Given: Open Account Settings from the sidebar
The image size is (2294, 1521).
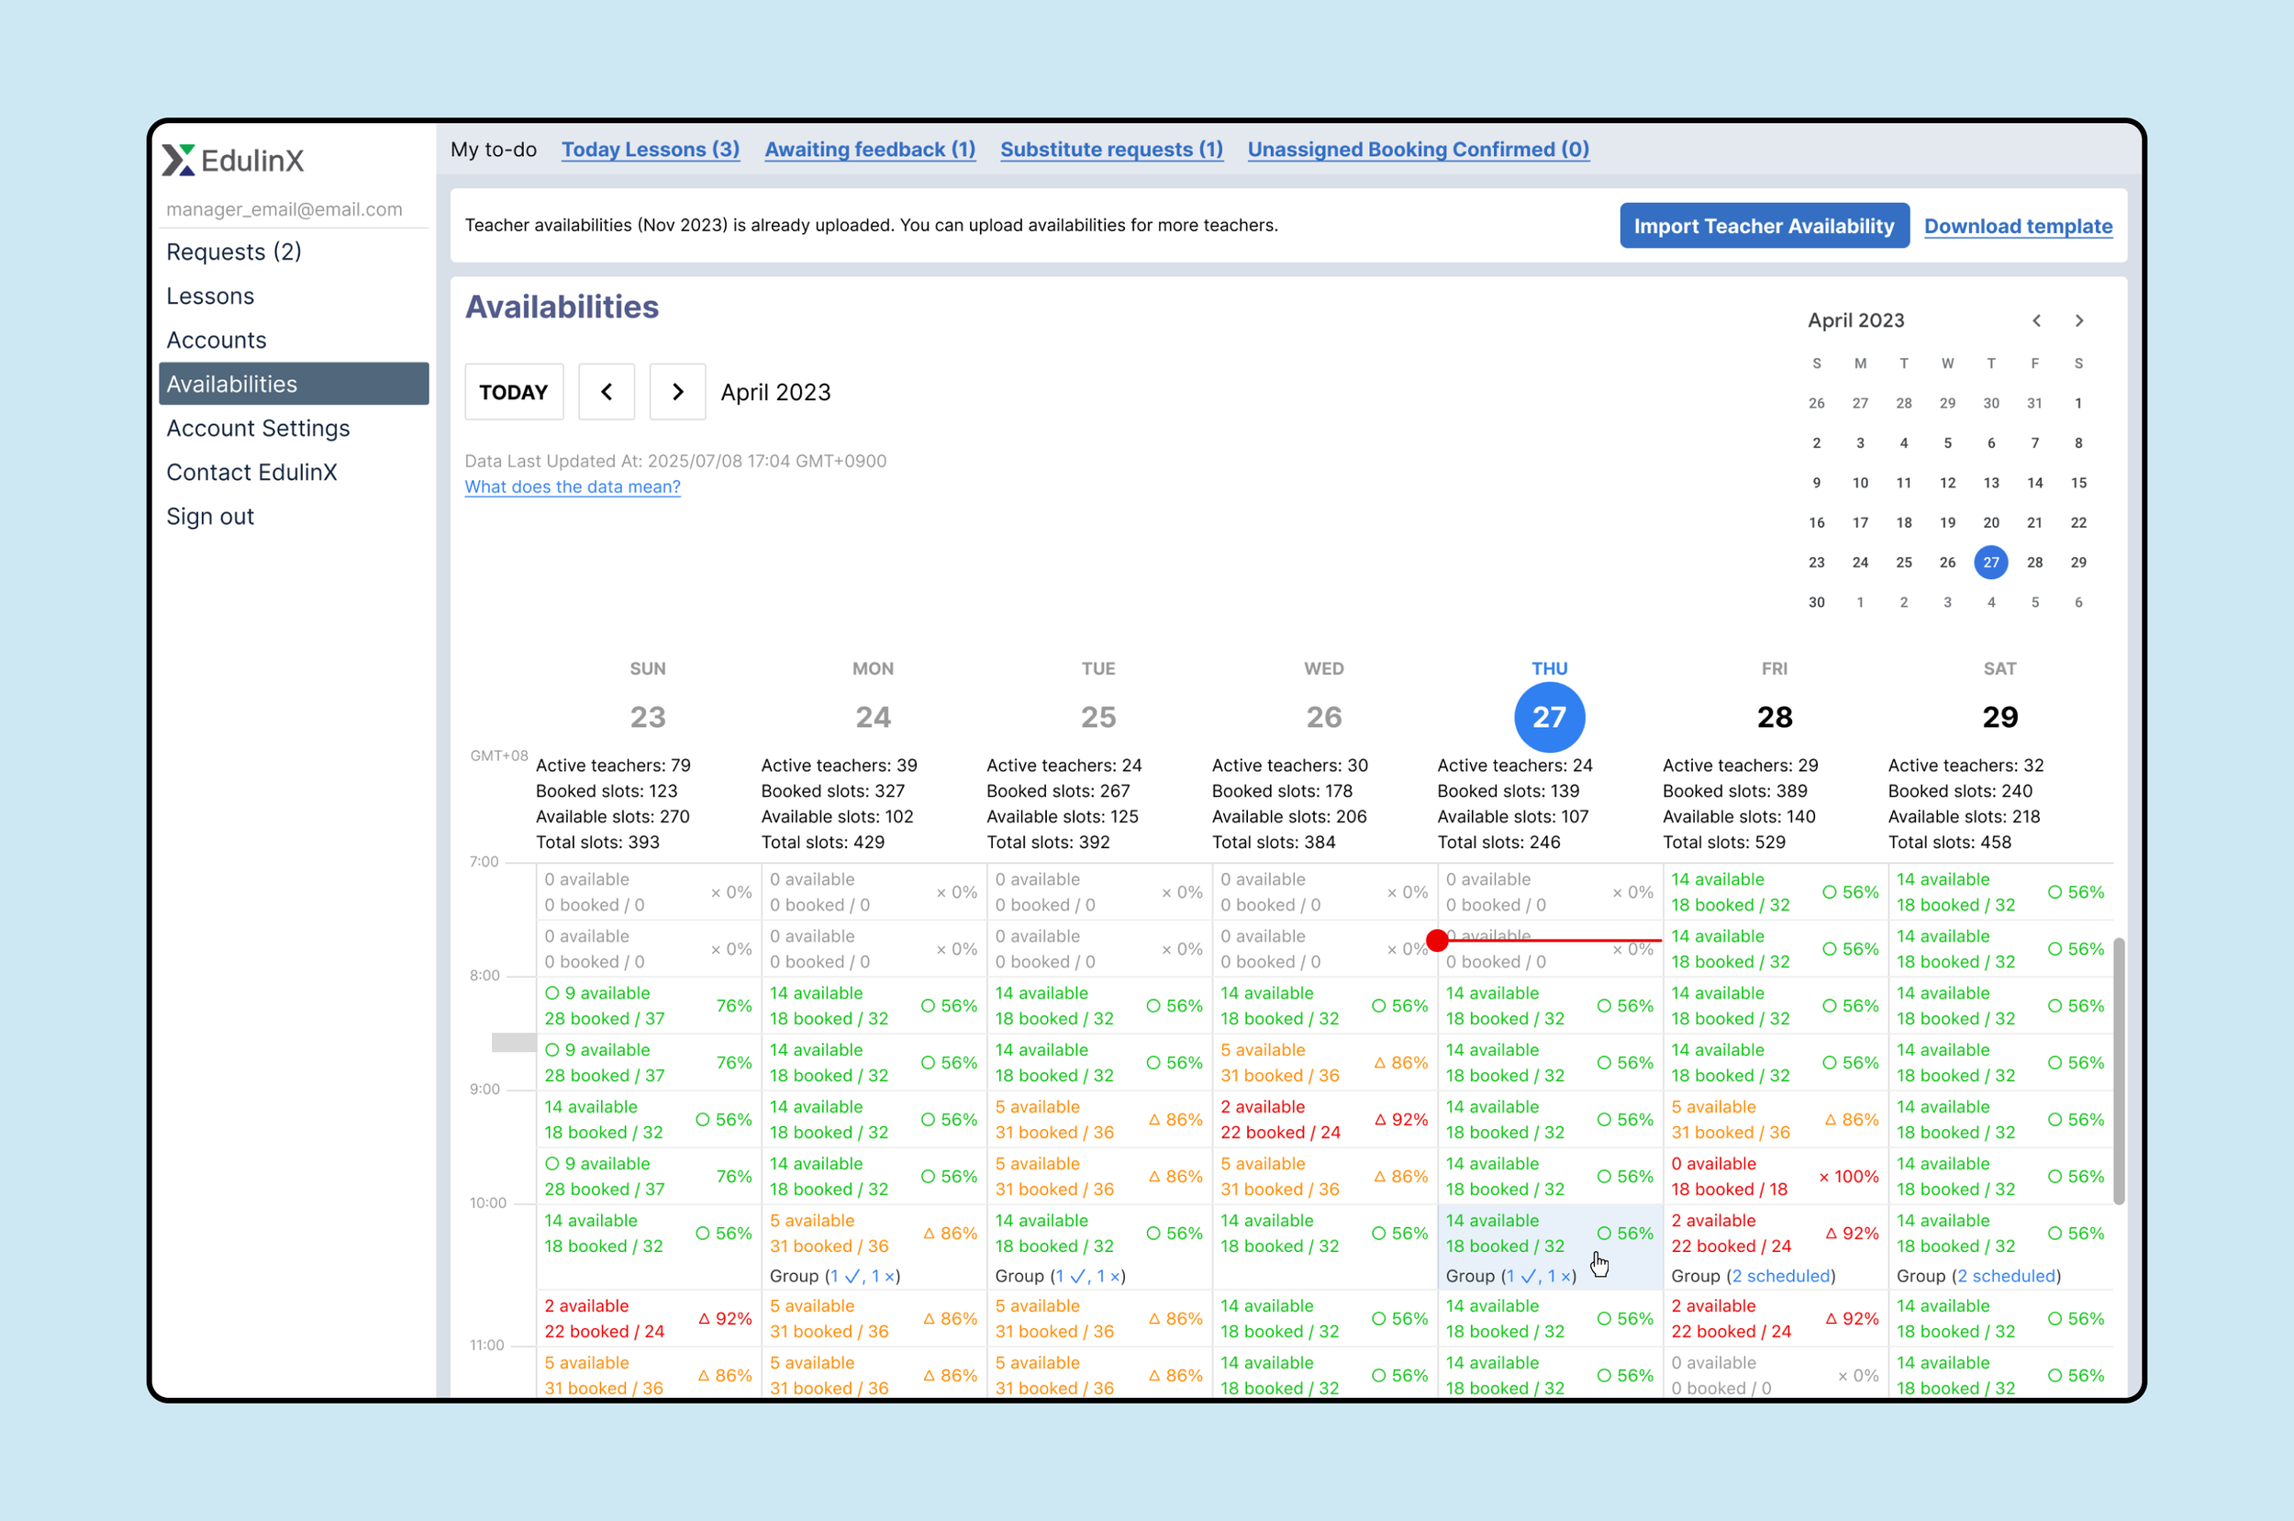Looking at the screenshot, I should 258,428.
